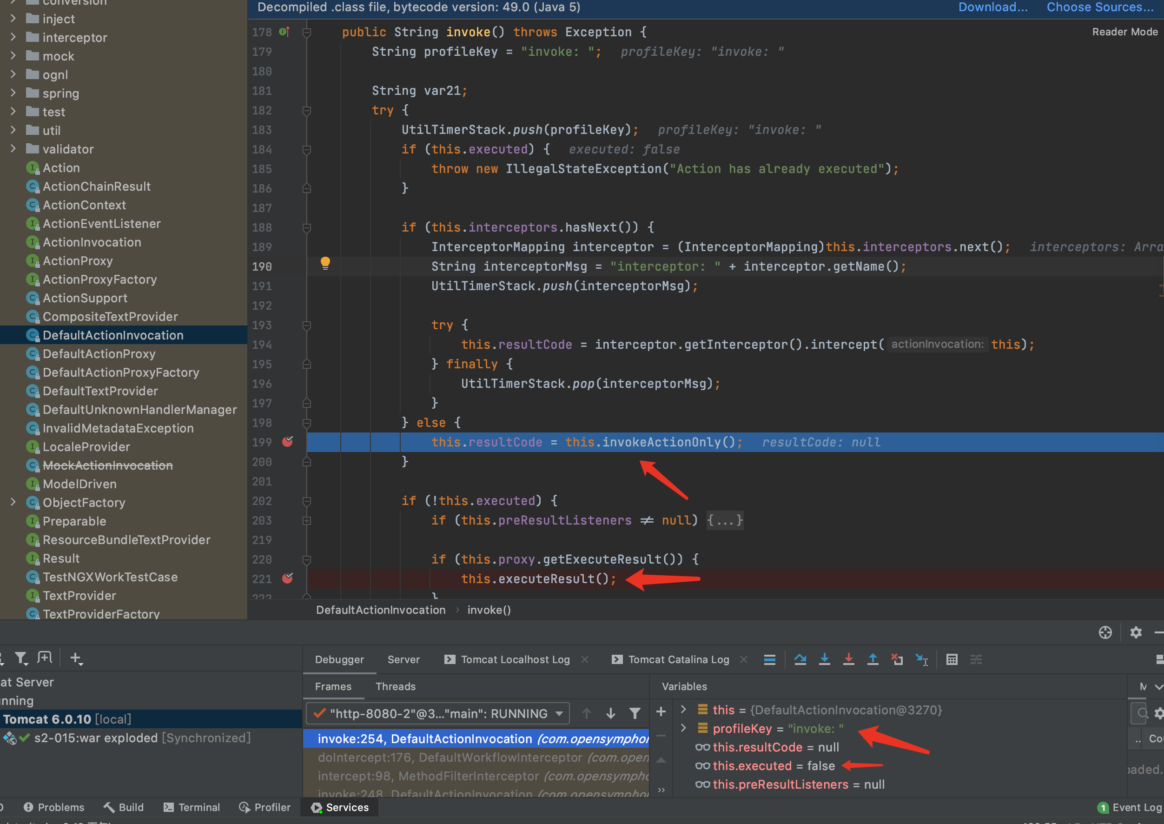This screenshot has height=824, width=1164.
Task: Click the search icon in right debugger pane
Action: [1142, 713]
